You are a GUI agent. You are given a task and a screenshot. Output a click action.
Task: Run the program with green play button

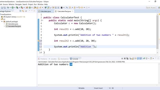pyautogui.click(x=12, y=7)
